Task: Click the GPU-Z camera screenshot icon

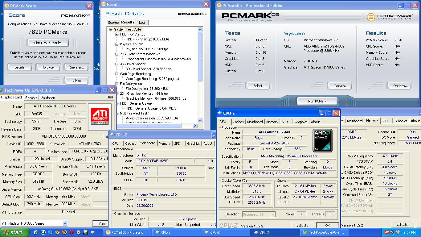Action: point(110,97)
